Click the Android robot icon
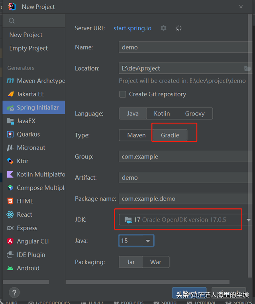This screenshot has width=255, height=304. tap(10, 268)
